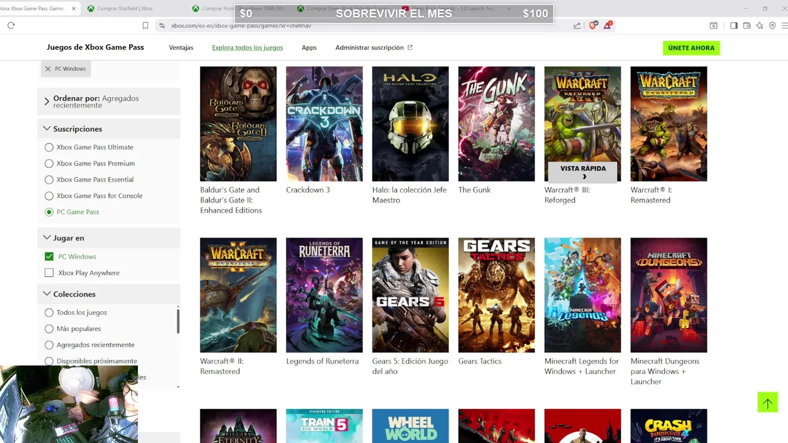Open the Ventajas menu item
Viewport: 788px width, 443px height.
tap(181, 47)
